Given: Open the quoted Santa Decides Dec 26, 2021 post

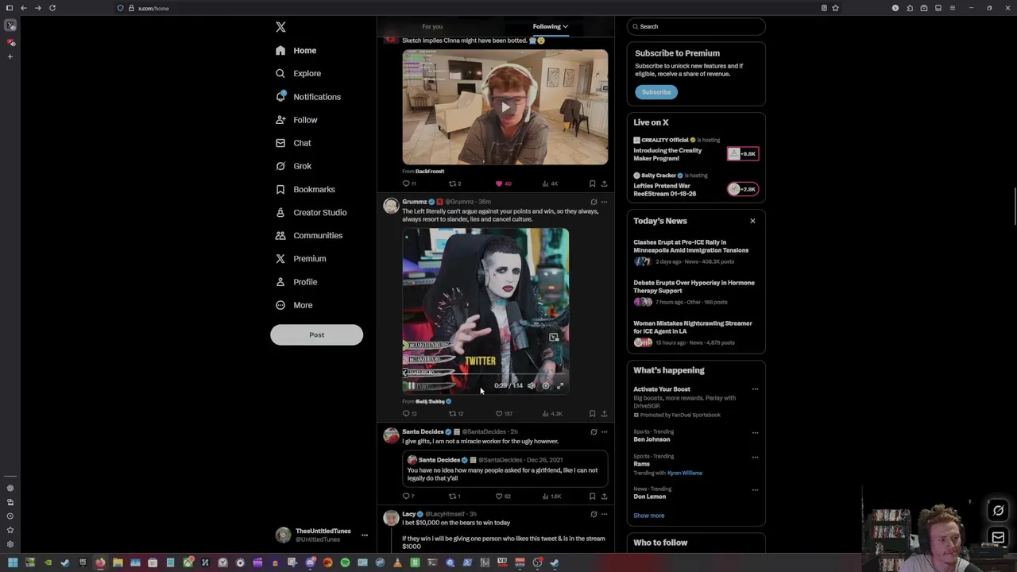Looking at the screenshot, I should (505, 469).
